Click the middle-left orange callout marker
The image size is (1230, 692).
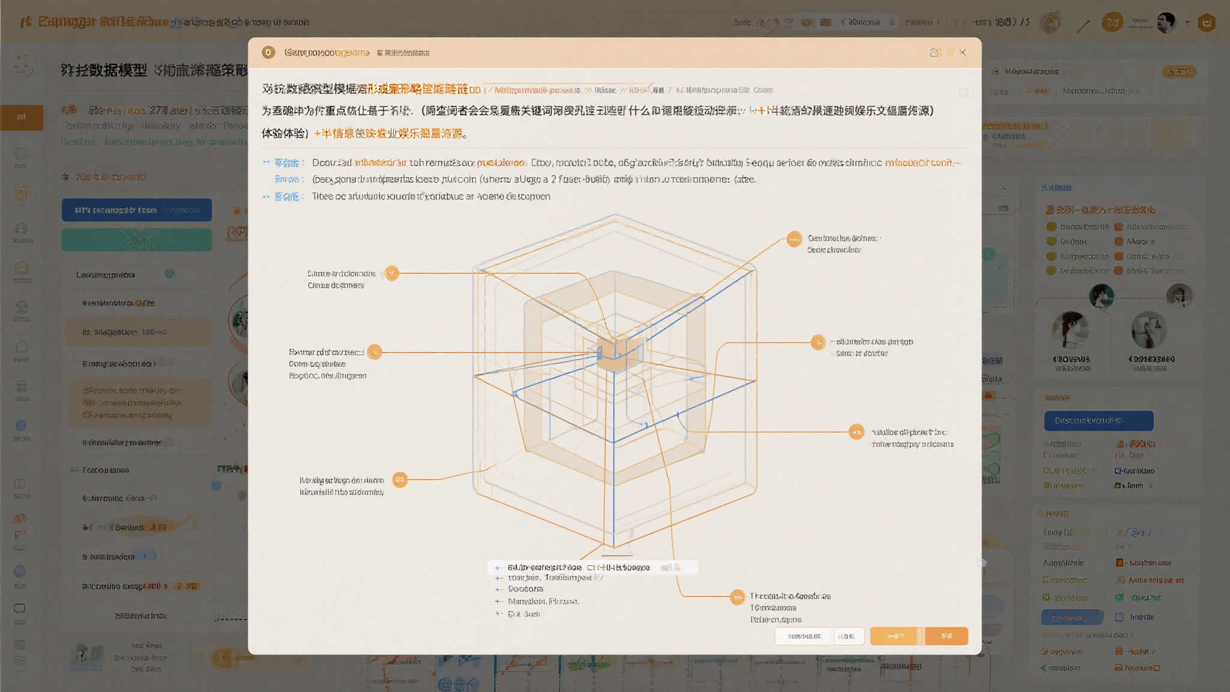tap(375, 352)
